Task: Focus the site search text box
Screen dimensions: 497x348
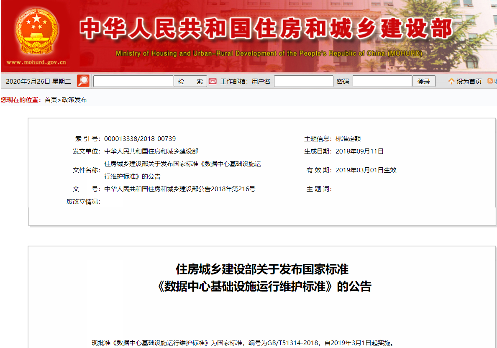Action: click(133, 81)
